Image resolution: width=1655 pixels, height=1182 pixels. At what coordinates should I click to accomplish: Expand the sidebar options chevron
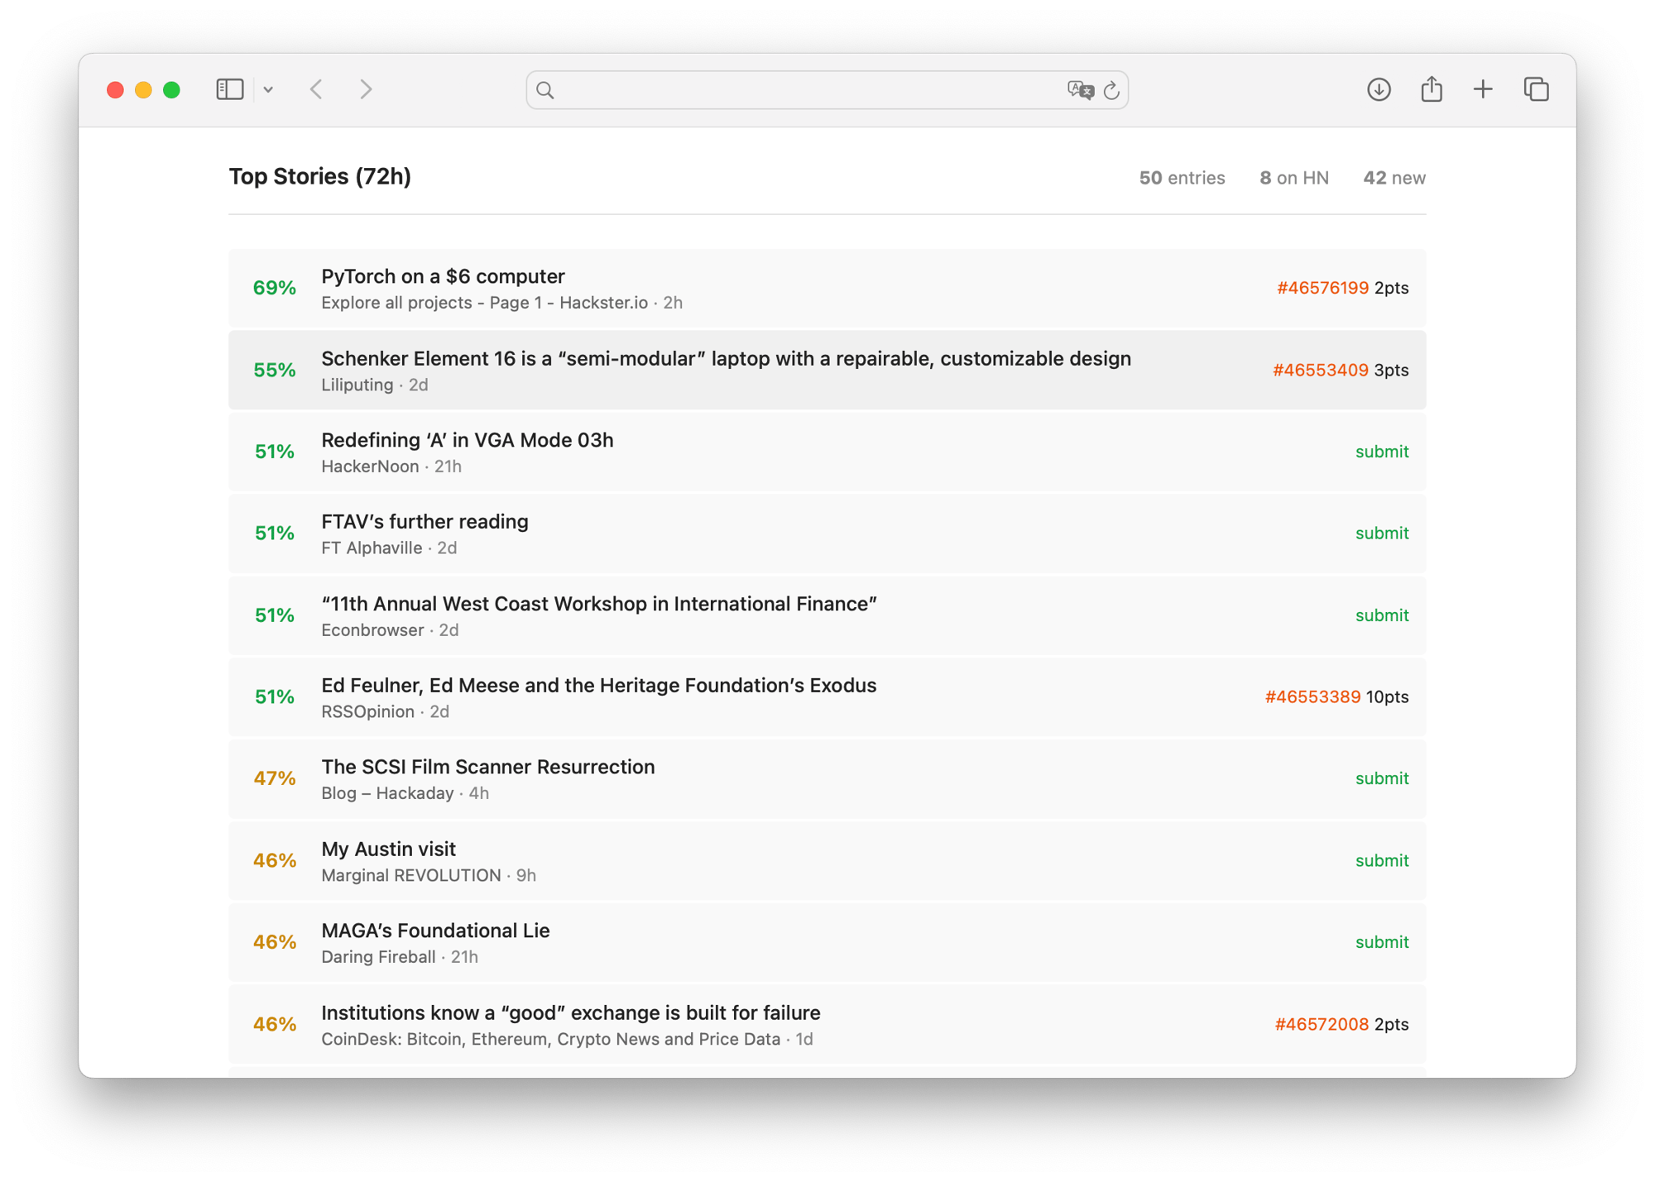point(267,89)
